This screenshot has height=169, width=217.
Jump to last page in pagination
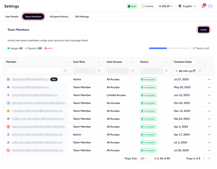click(209, 158)
